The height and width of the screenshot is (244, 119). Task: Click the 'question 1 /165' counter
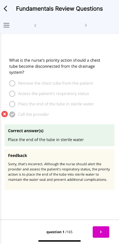tap(59, 232)
